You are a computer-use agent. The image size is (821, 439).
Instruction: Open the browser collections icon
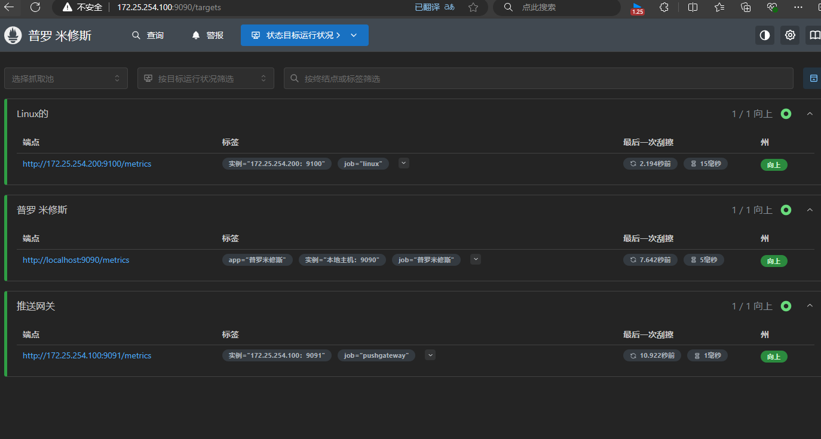(746, 7)
